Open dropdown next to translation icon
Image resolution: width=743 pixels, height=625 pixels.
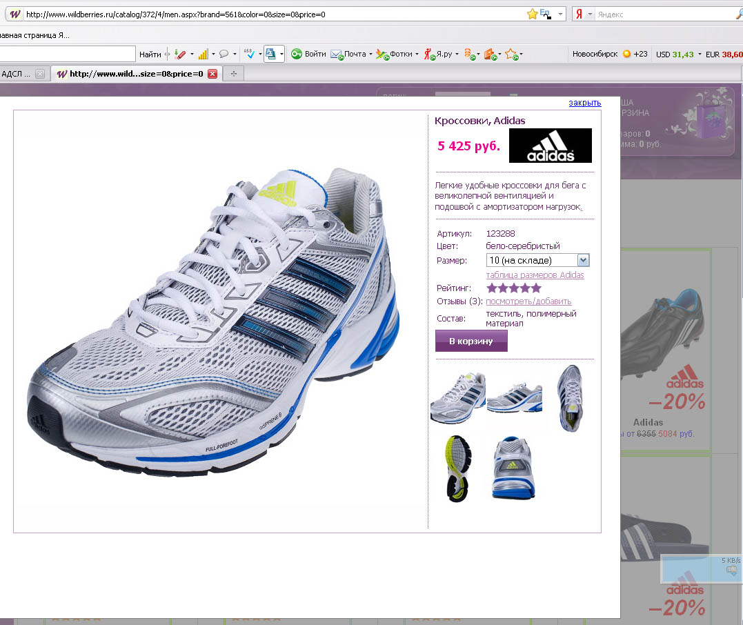click(x=281, y=54)
